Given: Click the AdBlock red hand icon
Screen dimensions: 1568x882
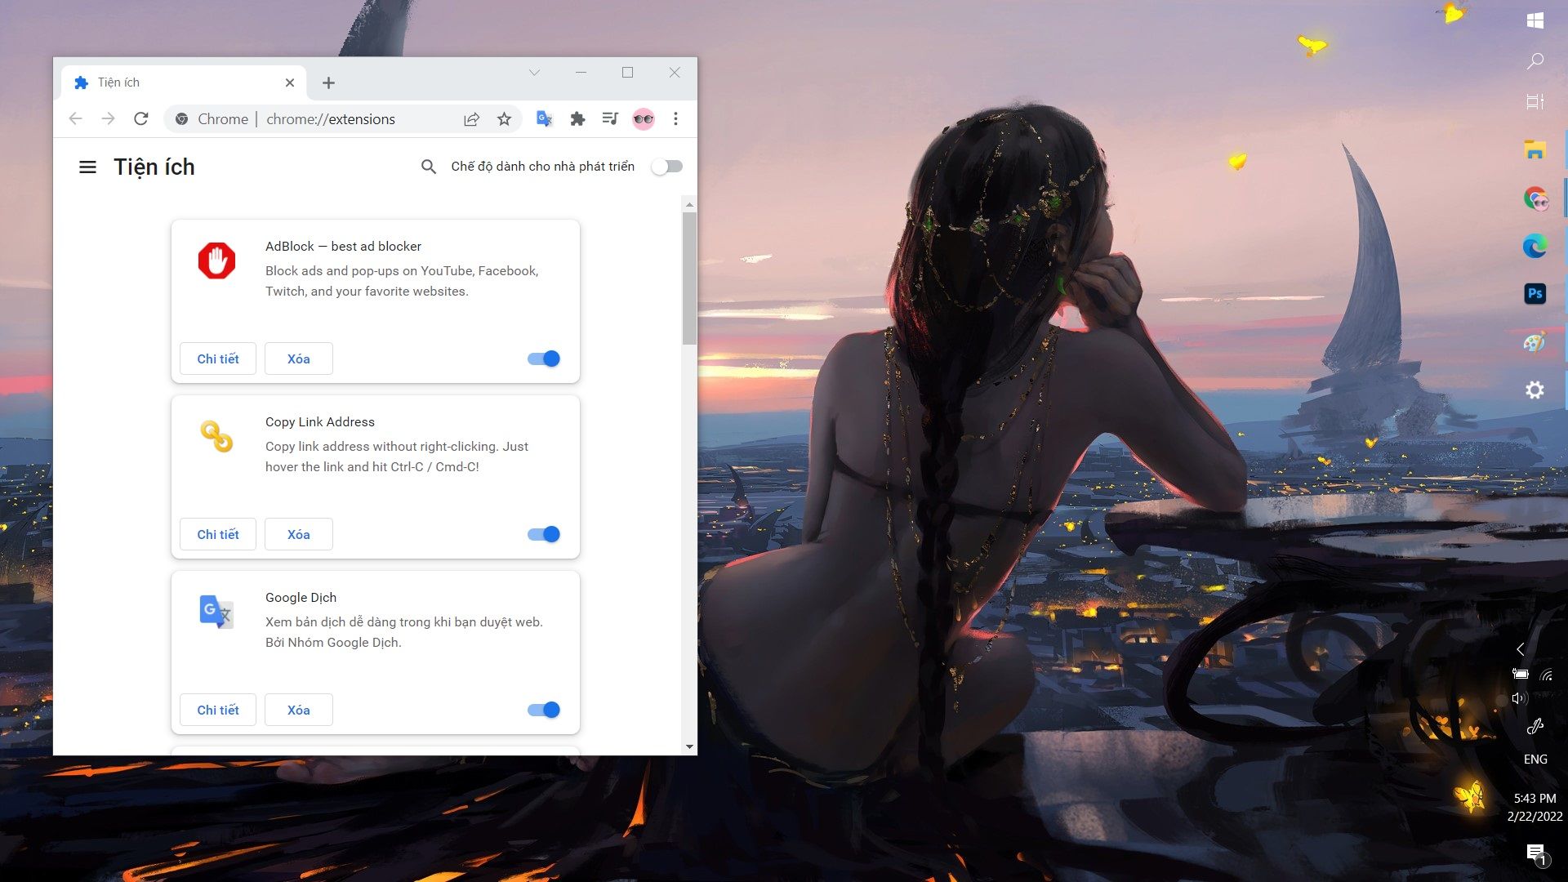Looking at the screenshot, I should tap(216, 261).
